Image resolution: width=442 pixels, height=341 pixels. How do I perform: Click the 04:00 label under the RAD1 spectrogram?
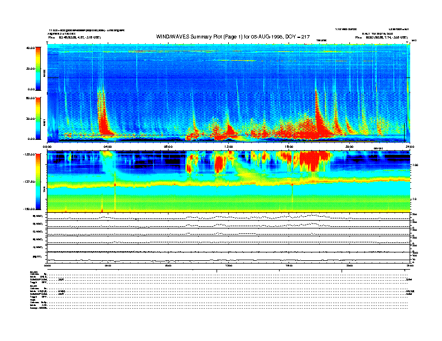pos(108,147)
